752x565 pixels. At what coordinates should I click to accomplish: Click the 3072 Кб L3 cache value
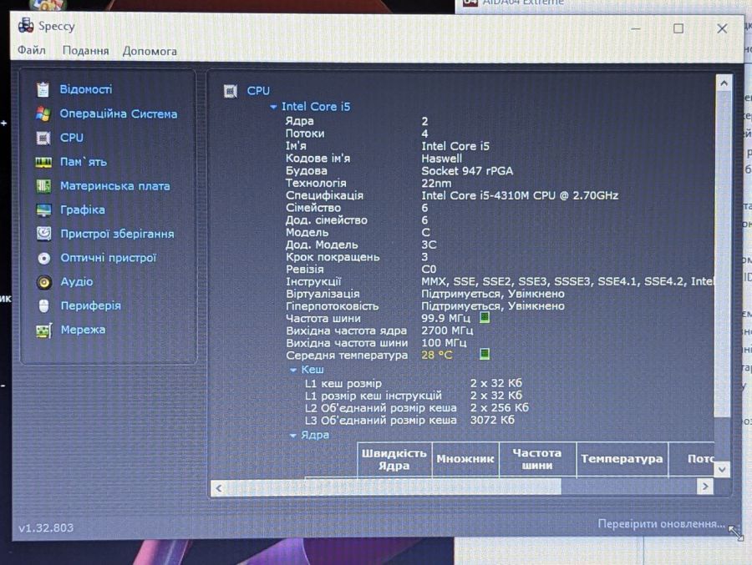point(492,421)
